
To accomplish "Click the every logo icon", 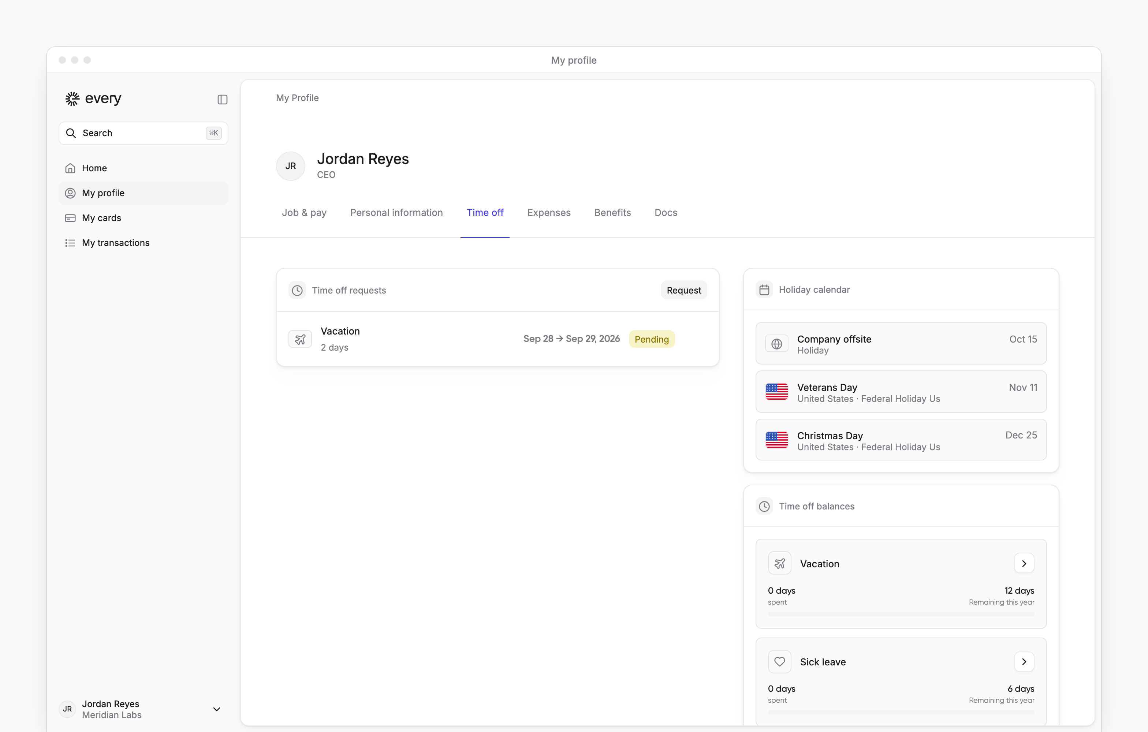I will (72, 99).
